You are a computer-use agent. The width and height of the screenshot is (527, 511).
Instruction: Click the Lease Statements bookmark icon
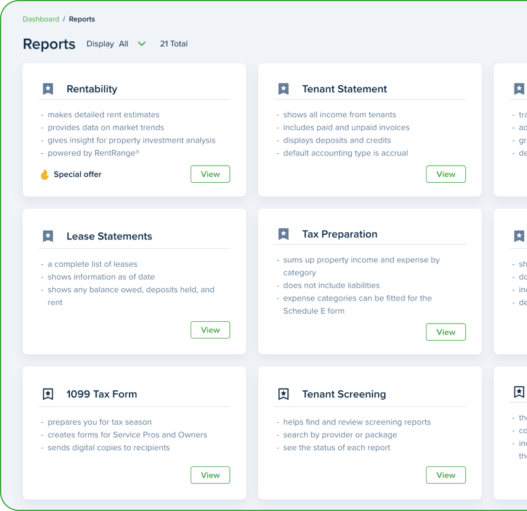[47, 236]
